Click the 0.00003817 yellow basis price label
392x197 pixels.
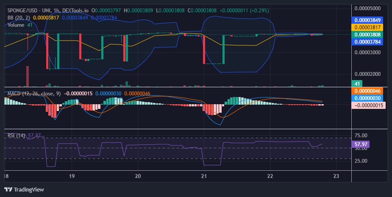[x=367, y=27]
